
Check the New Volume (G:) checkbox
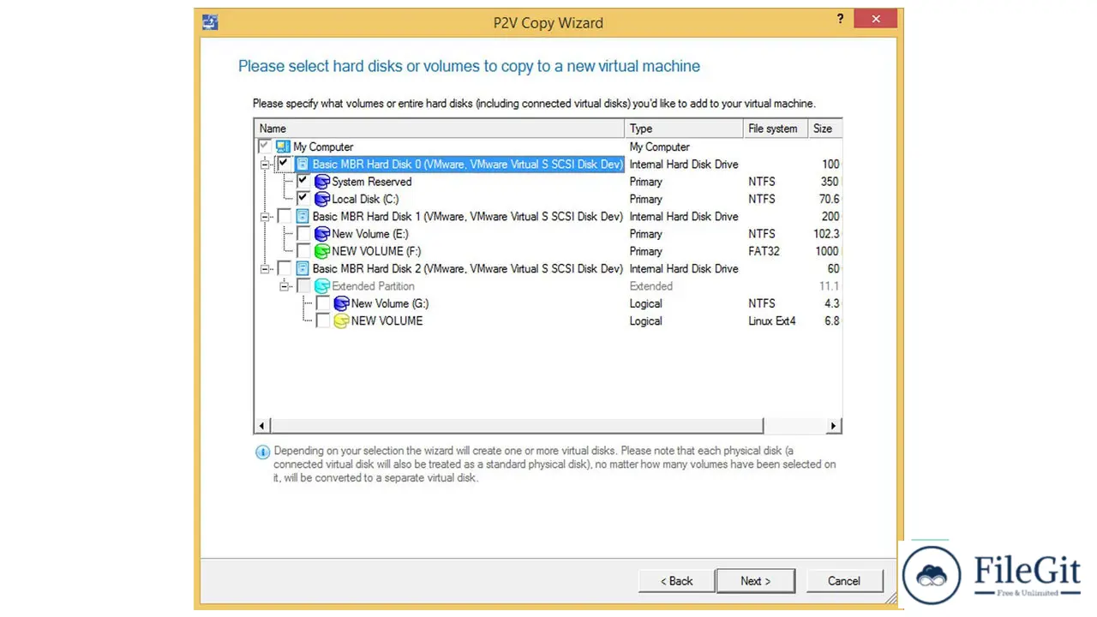322,303
